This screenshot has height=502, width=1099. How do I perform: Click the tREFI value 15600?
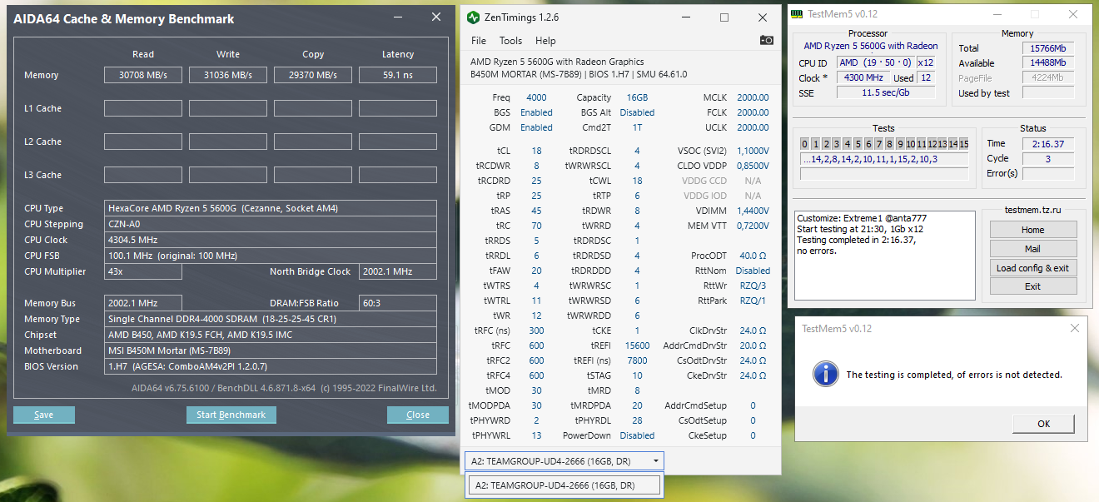pos(637,345)
